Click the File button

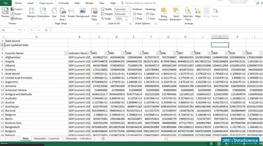point(6,3)
